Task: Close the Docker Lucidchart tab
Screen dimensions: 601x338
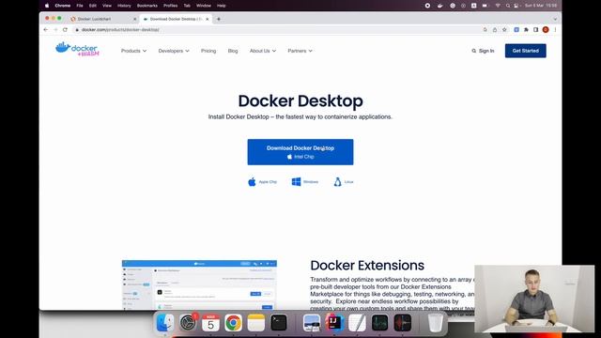Action: (x=134, y=19)
